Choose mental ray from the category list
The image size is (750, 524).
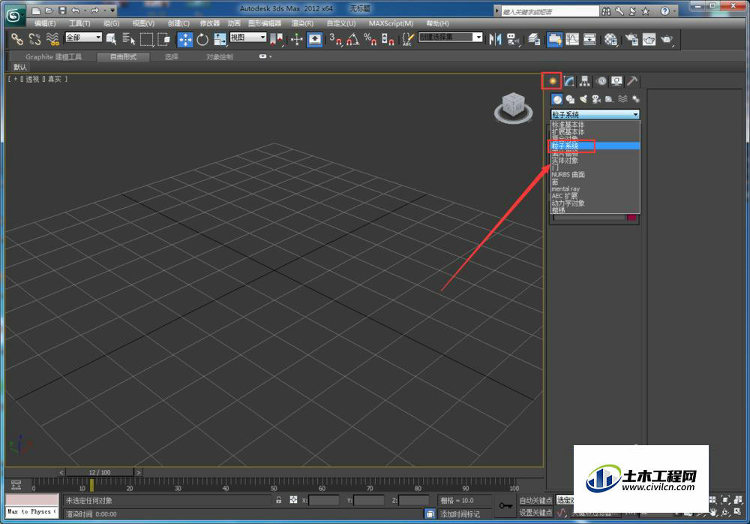tap(565, 188)
